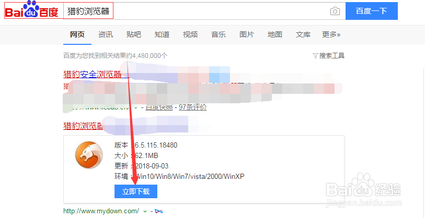Select the 网页 tab

coord(77,34)
